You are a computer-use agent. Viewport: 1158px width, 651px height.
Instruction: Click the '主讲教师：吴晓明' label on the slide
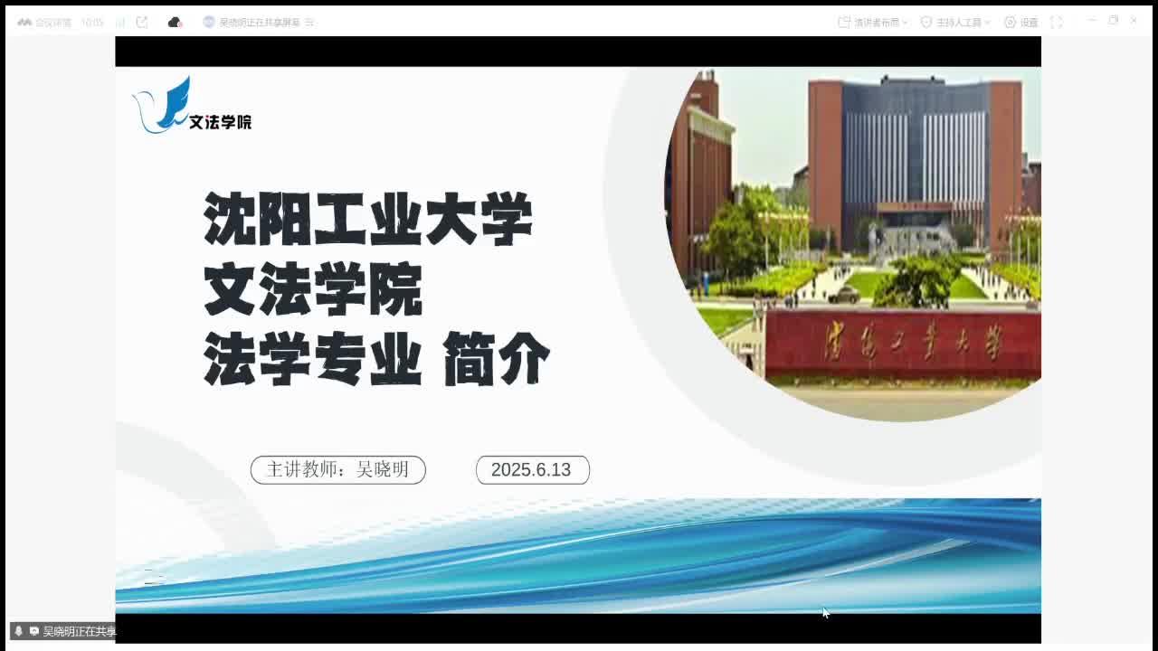[337, 470]
